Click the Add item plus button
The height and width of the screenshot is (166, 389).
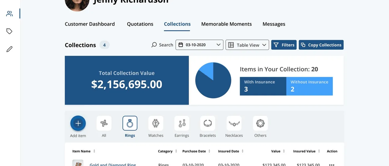coord(78,123)
